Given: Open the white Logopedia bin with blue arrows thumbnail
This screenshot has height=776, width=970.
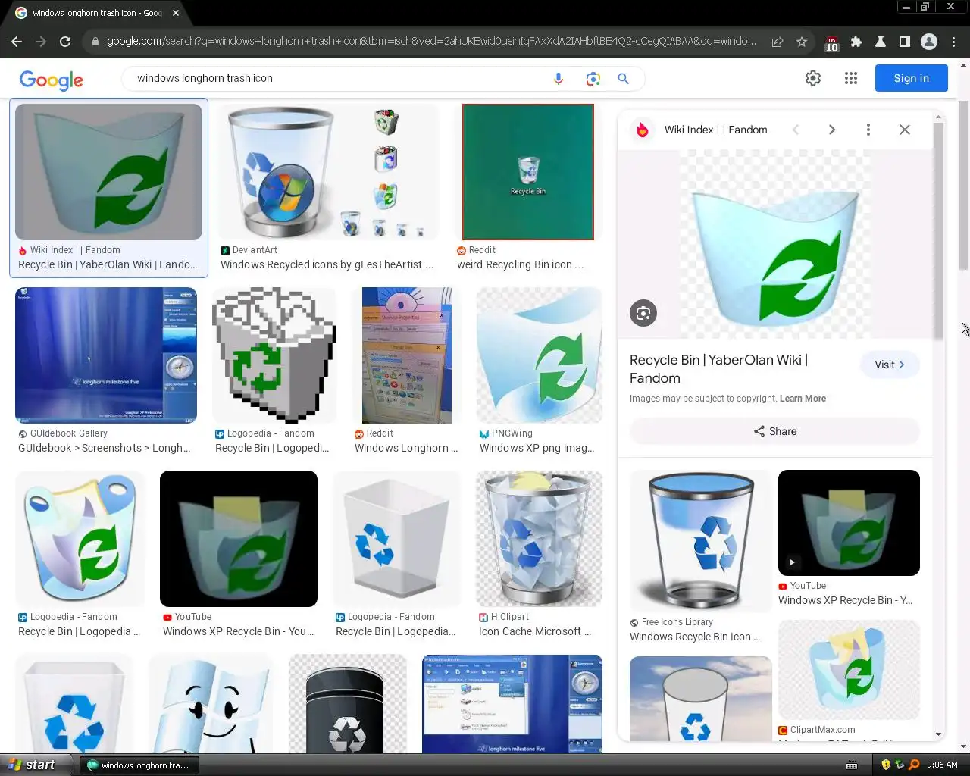Looking at the screenshot, I should click(396, 539).
